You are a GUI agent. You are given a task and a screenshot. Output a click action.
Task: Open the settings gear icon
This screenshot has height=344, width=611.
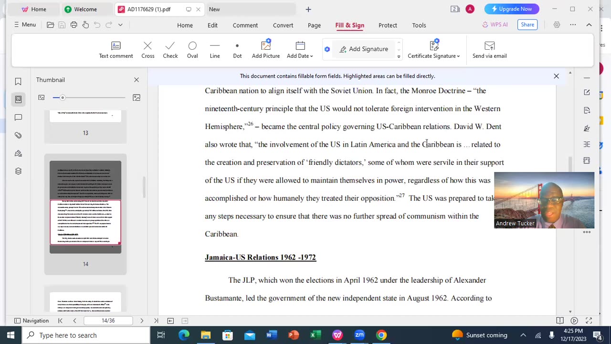tap(557, 25)
